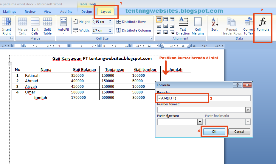Increase the row Height value
Screen dimensions: 276x164
point(110,21)
